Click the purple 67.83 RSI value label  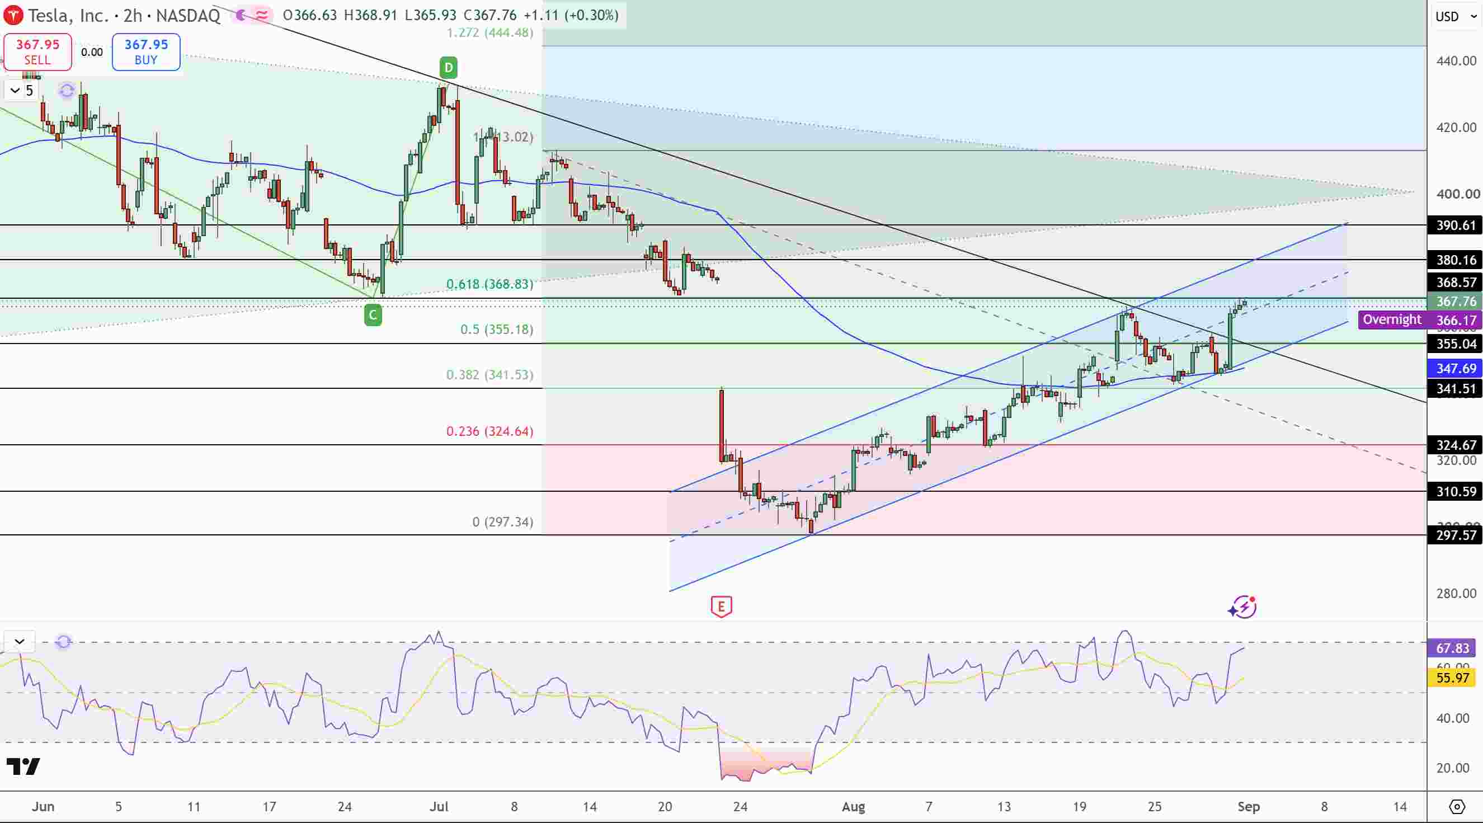pos(1452,648)
